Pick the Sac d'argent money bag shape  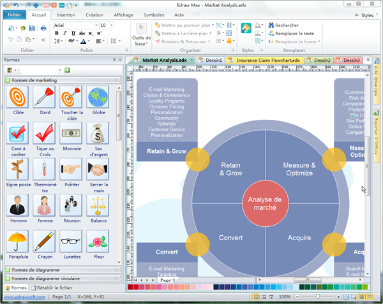[98, 133]
